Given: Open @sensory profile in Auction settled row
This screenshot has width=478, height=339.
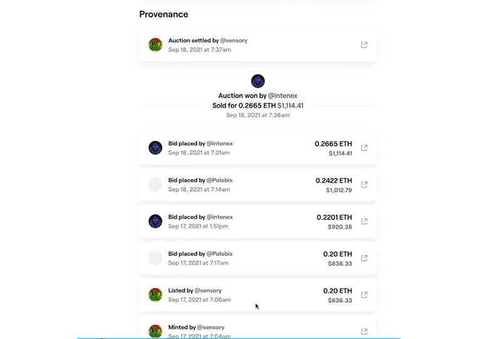Looking at the screenshot, I should 234,41.
